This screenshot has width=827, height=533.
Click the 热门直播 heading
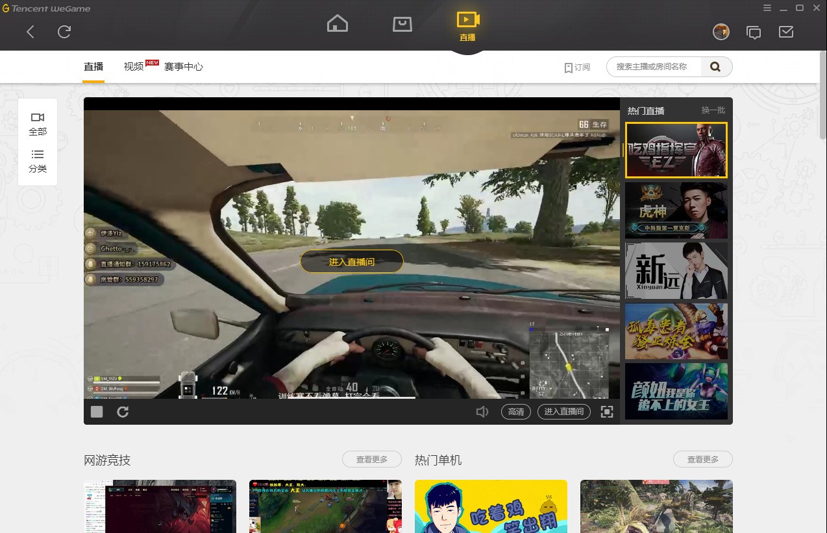[646, 111]
